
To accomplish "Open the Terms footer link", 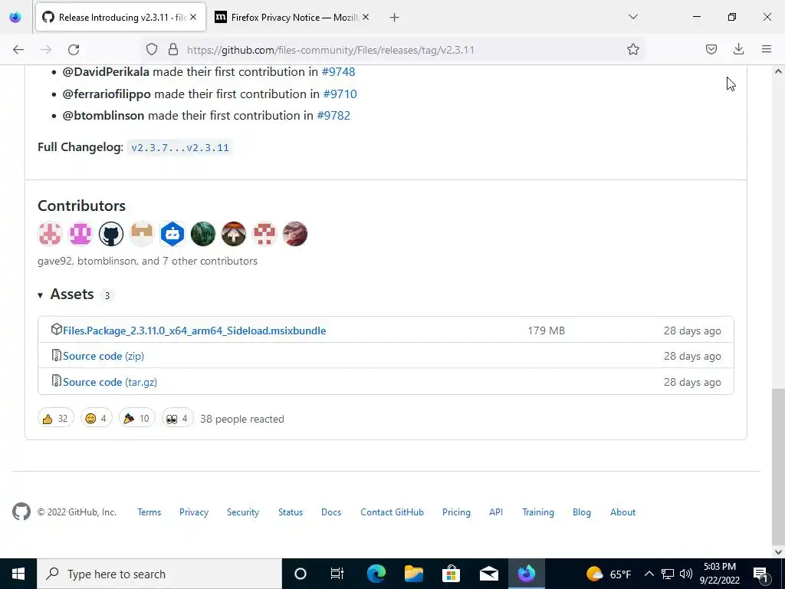I will (x=149, y=512).
